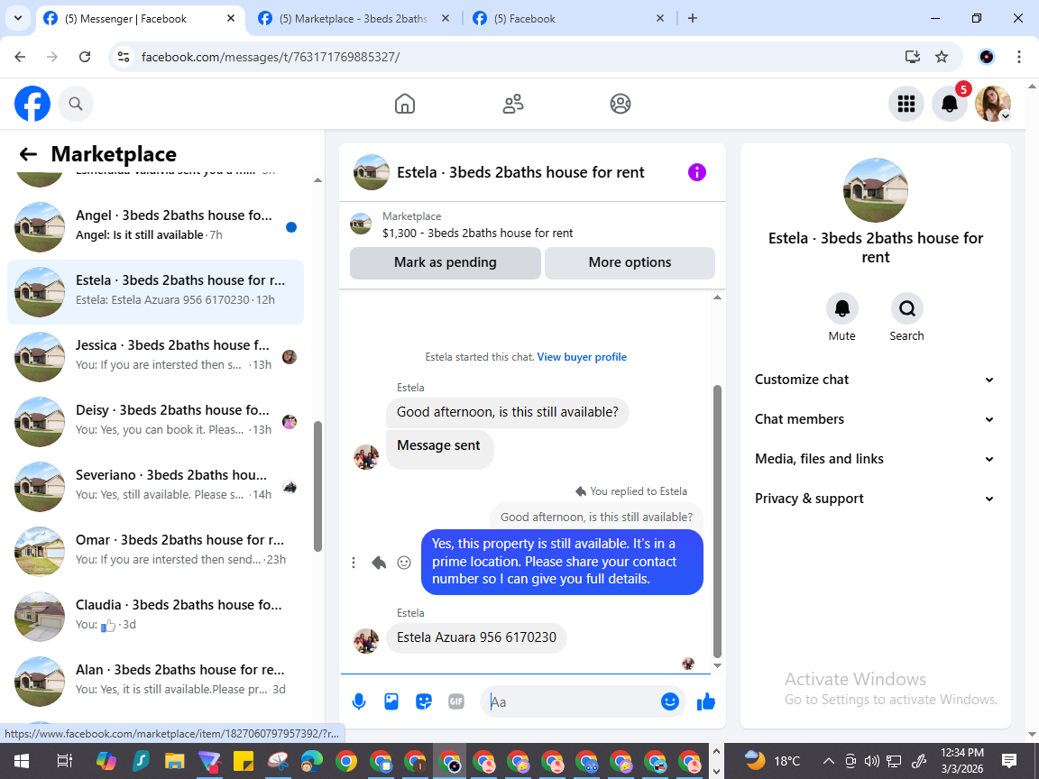
Task: Mute this chat with the bell icon
Action: pyautogui.click(x=841, y=308)
